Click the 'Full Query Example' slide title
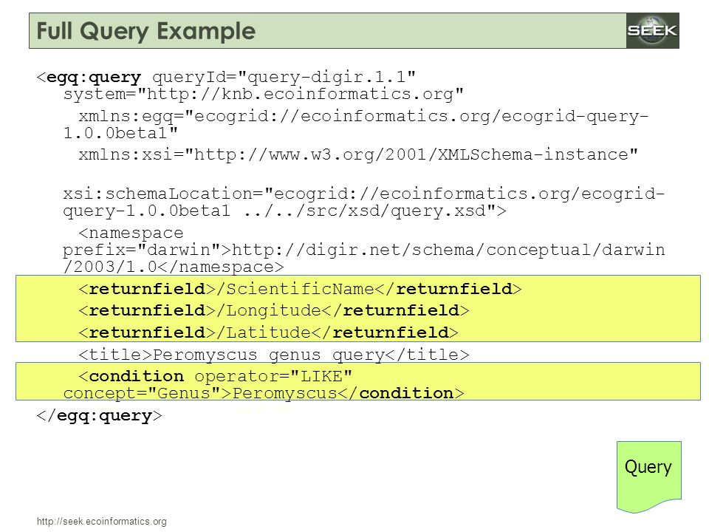Viewport: 709px width, 532px height. 146,31
